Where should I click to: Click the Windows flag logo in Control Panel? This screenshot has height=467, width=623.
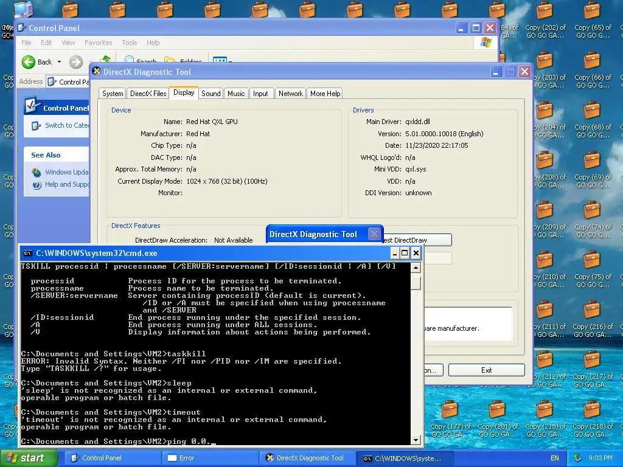[x=486, y=43]
